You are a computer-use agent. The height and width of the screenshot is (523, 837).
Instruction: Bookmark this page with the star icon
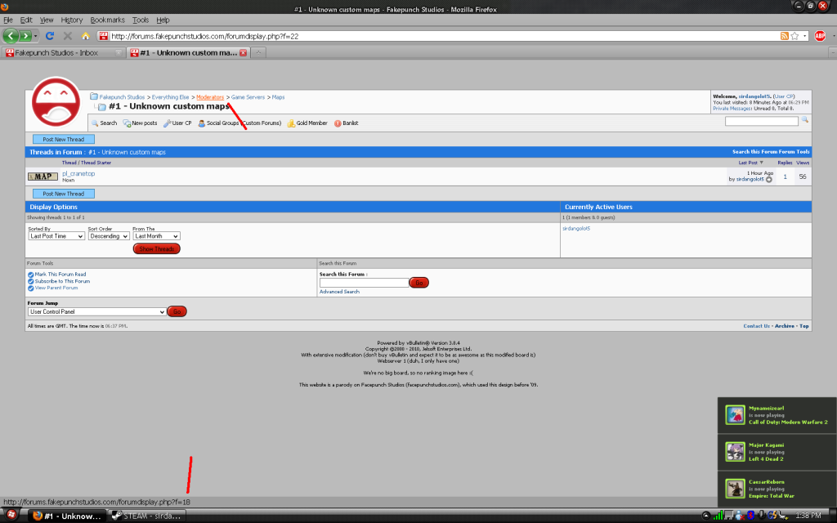pyautogui.click(x=794, y=36)
